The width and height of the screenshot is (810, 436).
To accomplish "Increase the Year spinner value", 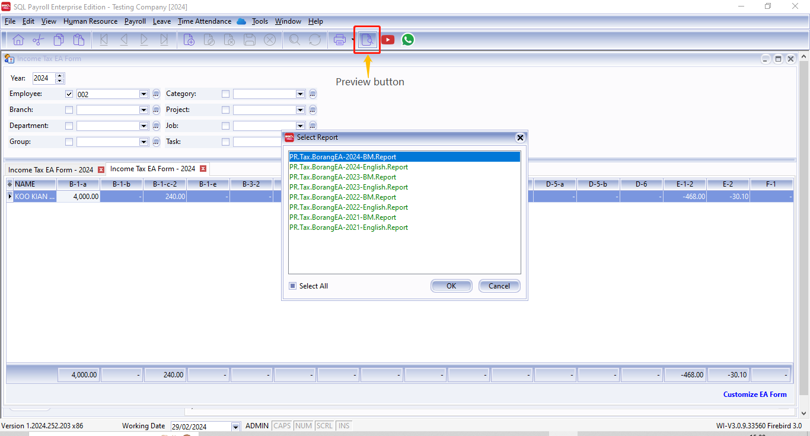I will pyautogui.click(x=59, y=75).
